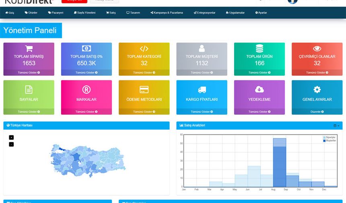Screen dimensions: 346x203
Task: Click the tall August bar in sales chart
Action: tap(280, 163)
